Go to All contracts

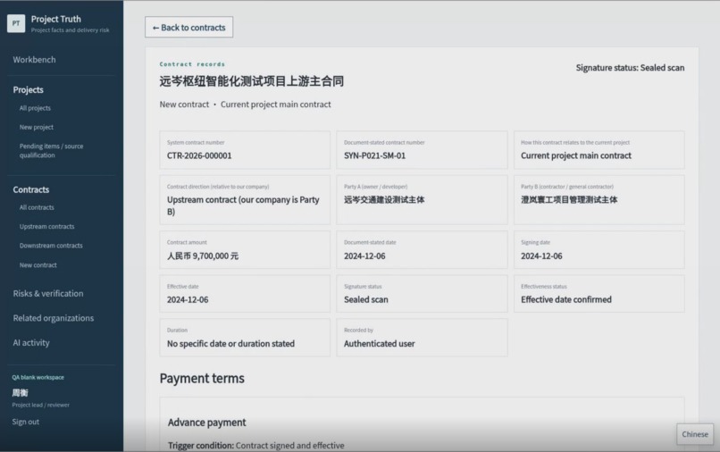[37, 207]
